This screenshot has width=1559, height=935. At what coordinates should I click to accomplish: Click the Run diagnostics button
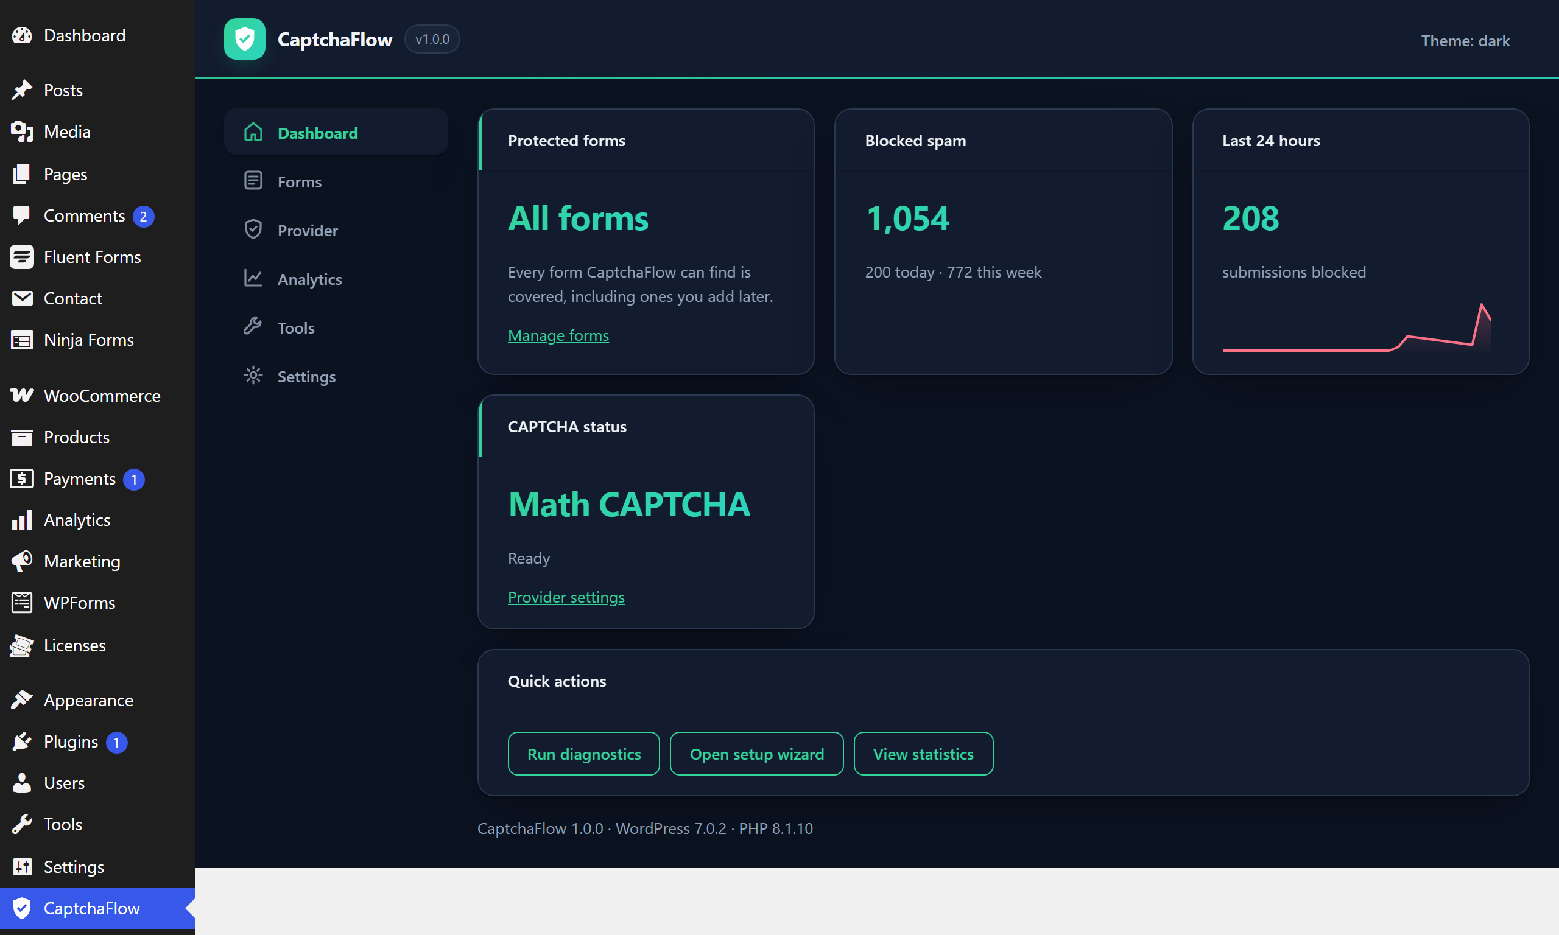point(584,754)
